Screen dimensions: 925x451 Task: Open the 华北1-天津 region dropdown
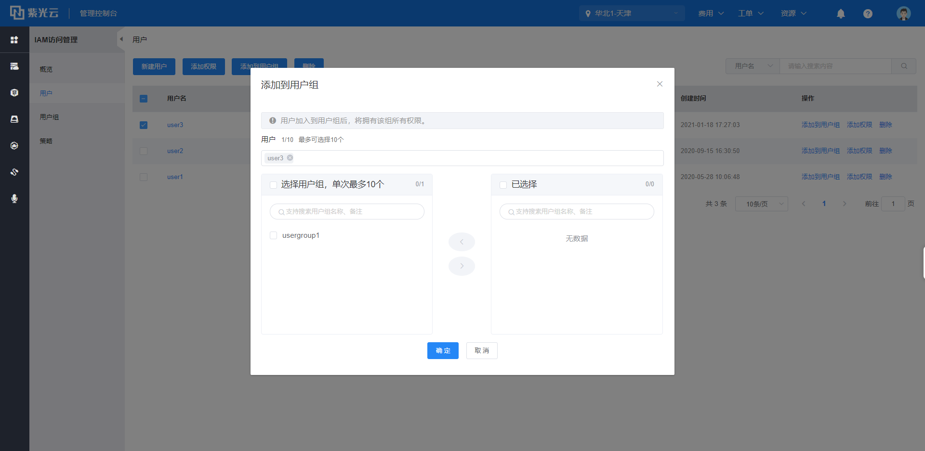631,13
